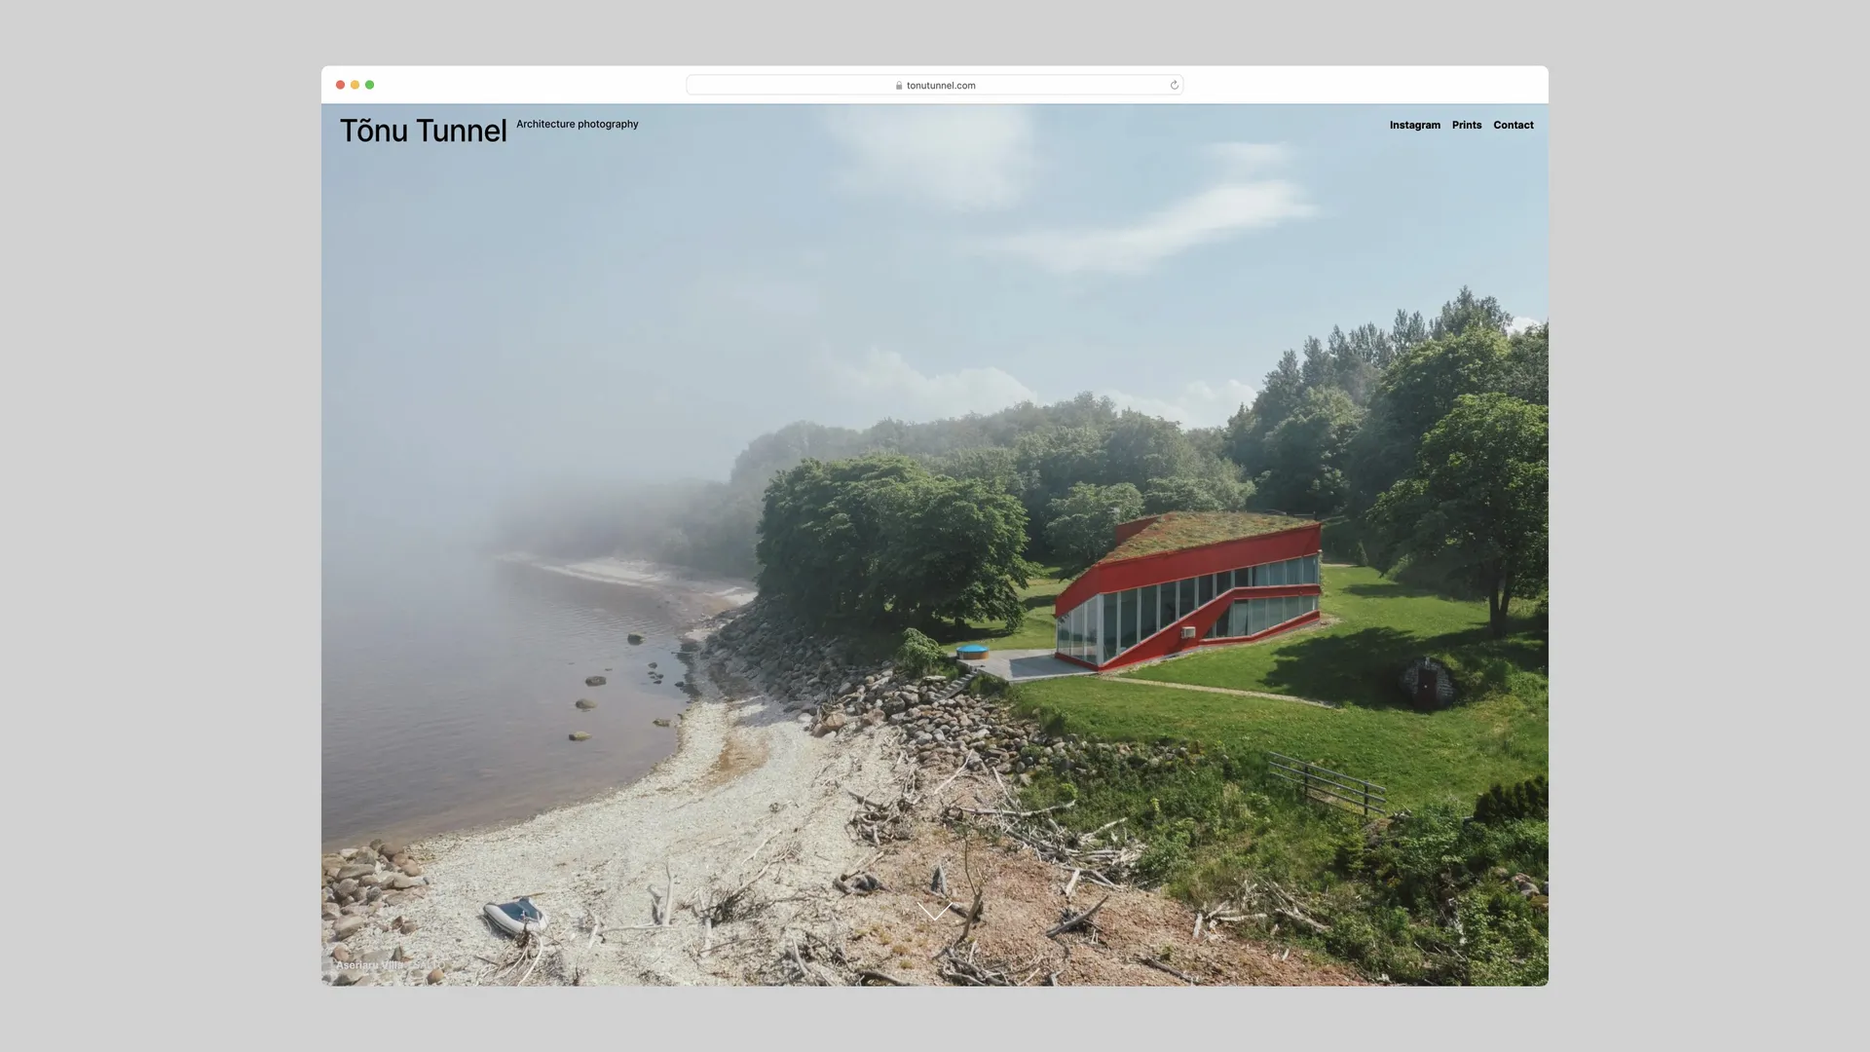The width and height of the screenshot is (1870, 1052).
Task: Click the blue hot tub near the villa
Action: [971, 651]
